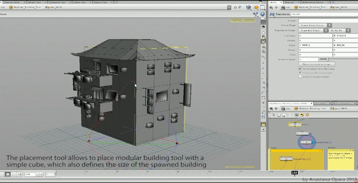358x183 pixels.
Task: Switch to the Details View tab
Action: 103,2
